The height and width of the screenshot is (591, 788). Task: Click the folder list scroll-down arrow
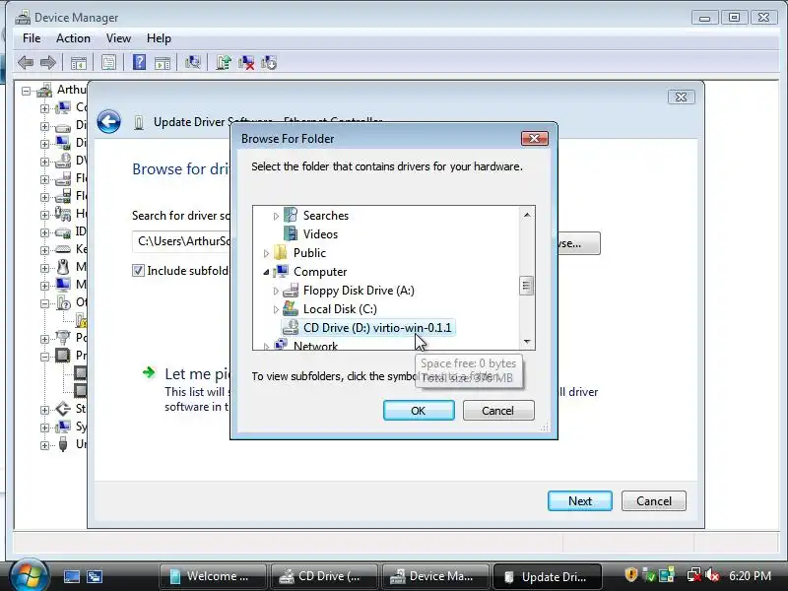(527, 341)
